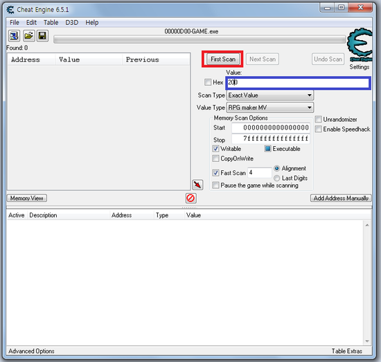Check Enable Speedhack
381x362 pixels.
318,129
